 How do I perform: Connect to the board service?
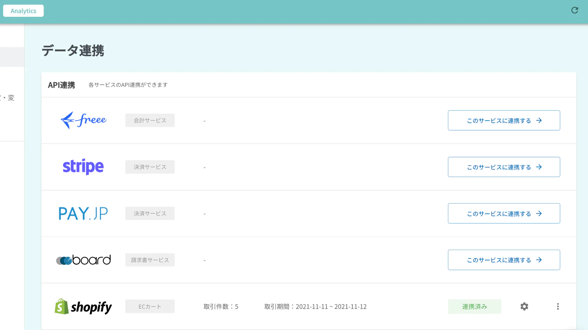pos(504,260)
